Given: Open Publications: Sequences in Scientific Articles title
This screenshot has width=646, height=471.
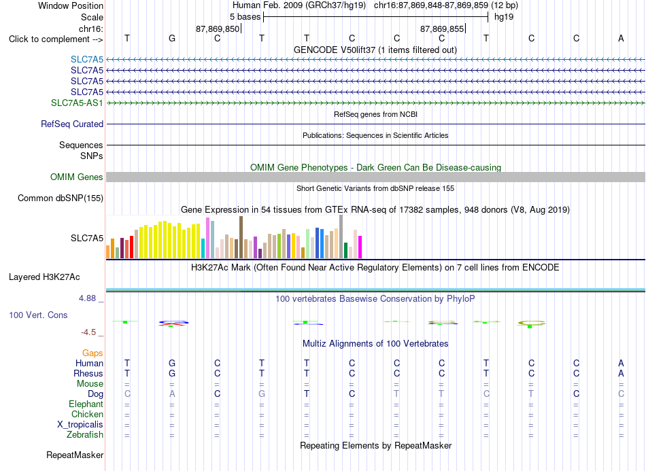Looking at the screenshot, I should coord(375,135).
